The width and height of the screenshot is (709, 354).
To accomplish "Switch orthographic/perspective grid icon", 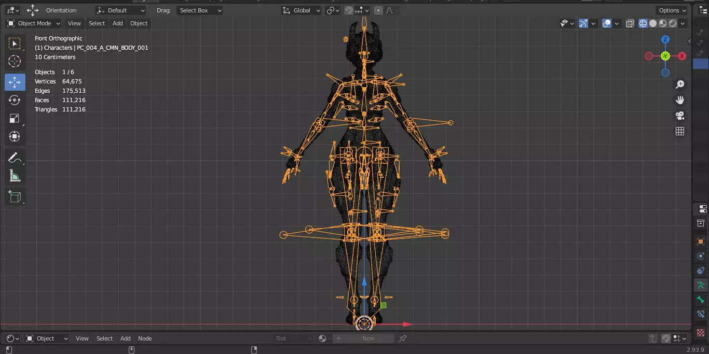I will point(680,131).
